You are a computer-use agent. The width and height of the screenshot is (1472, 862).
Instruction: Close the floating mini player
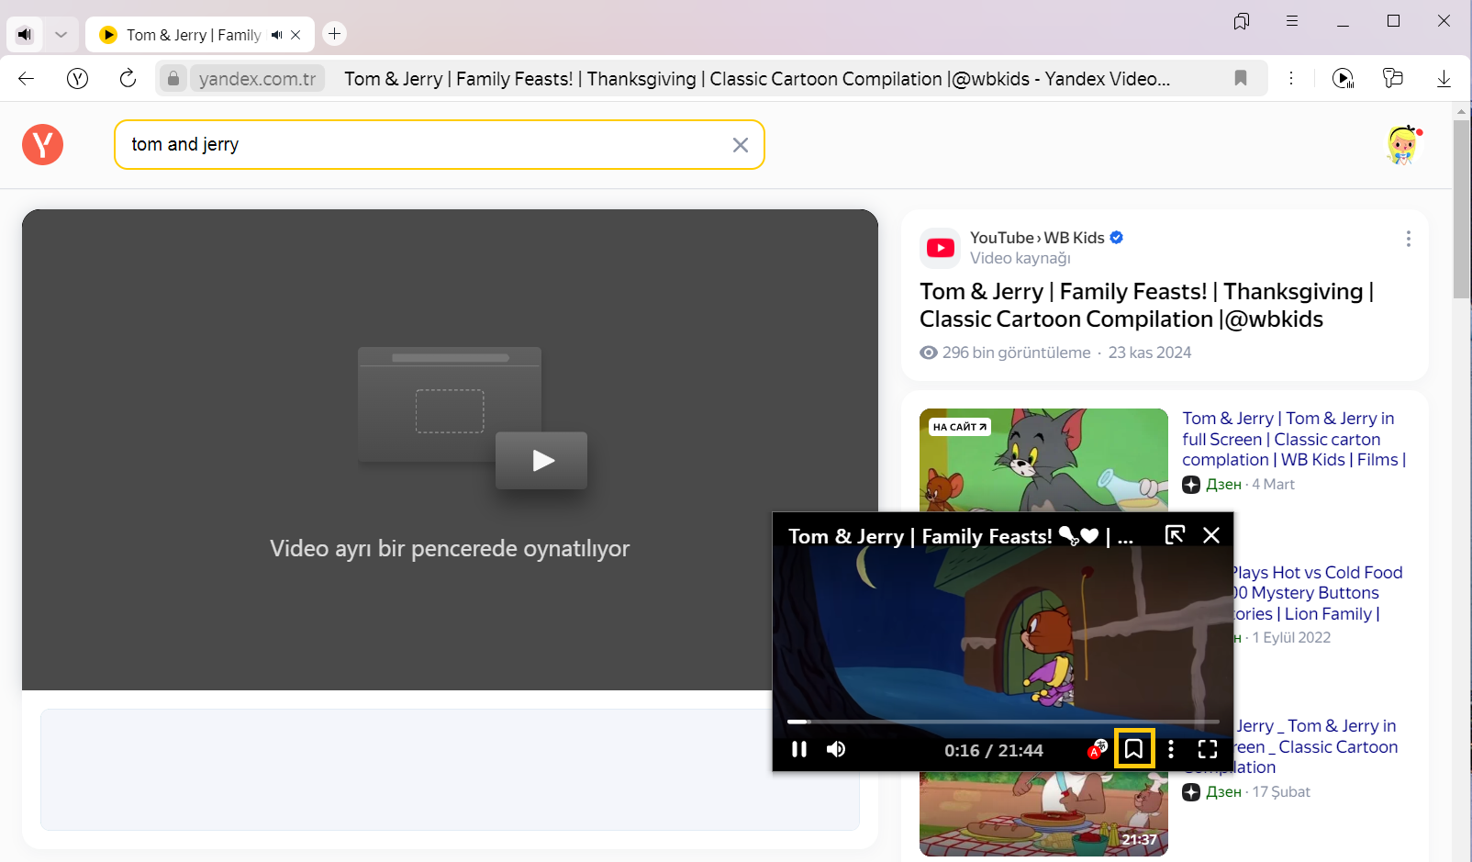[x=1211, y=535]
